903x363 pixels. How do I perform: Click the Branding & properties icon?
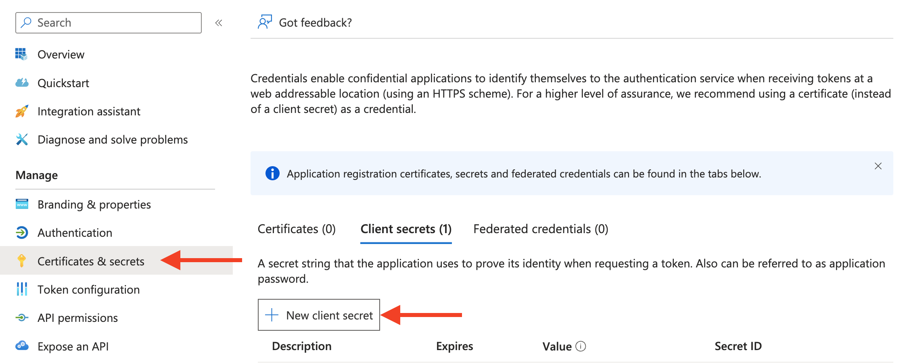click(22, 204)
